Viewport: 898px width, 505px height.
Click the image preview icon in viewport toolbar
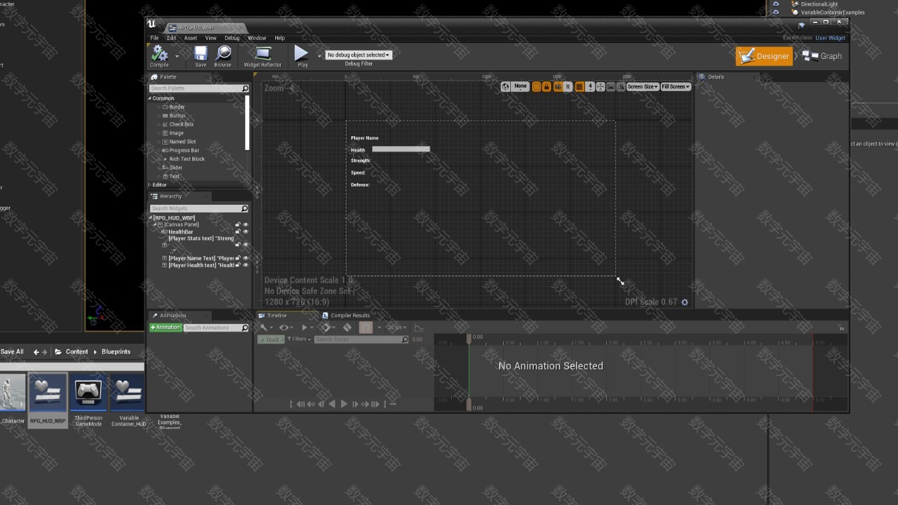(x=610, y=86)
